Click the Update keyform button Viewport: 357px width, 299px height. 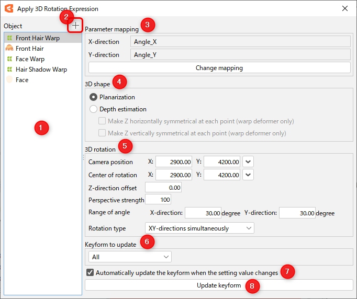click(x=218, y=285)
